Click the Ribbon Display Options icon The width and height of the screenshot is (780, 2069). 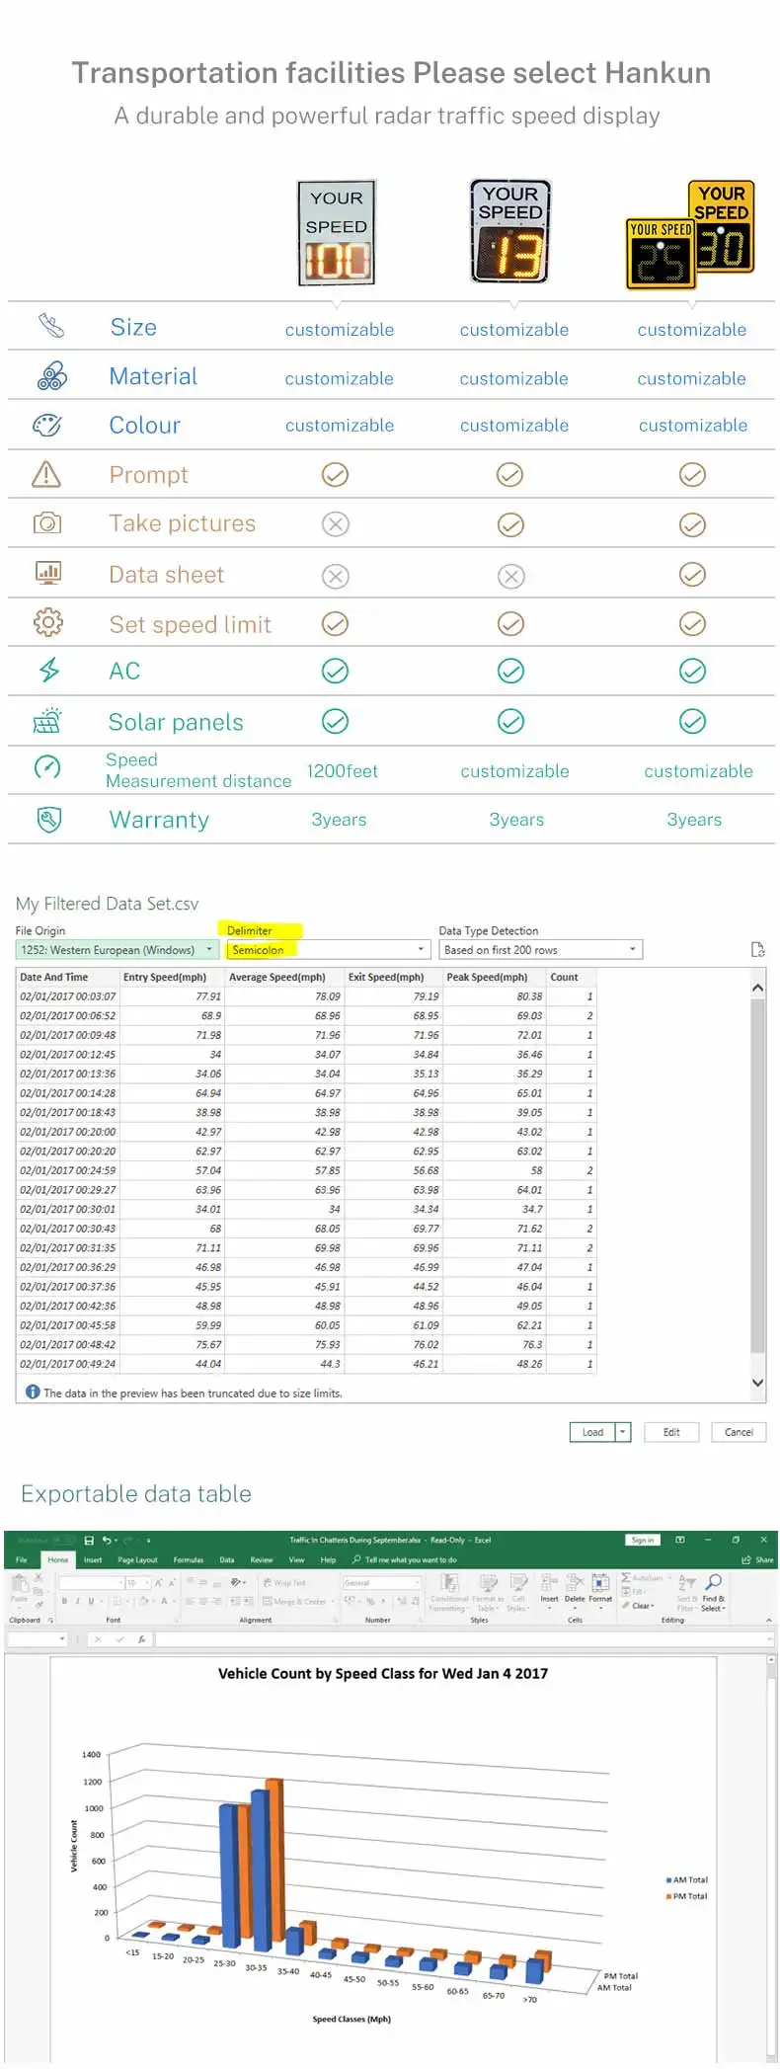click(680, 1540)
